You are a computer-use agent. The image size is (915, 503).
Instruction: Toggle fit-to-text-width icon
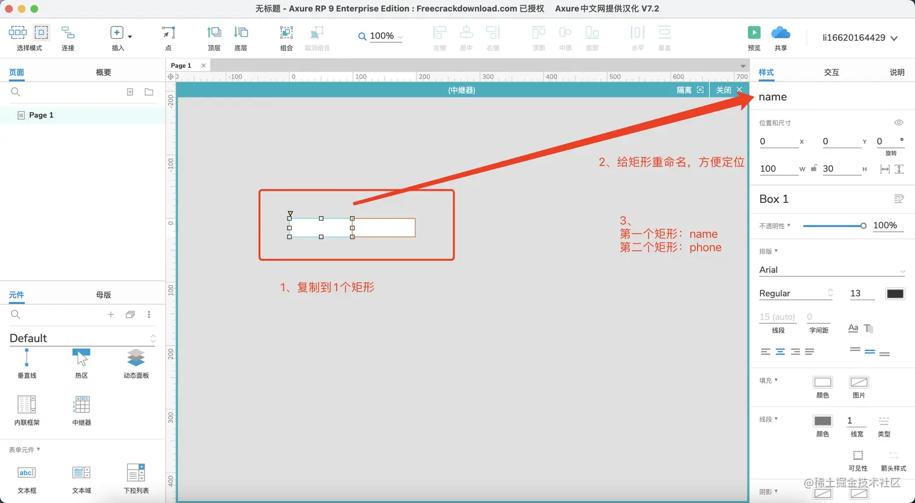pos(885,169)
